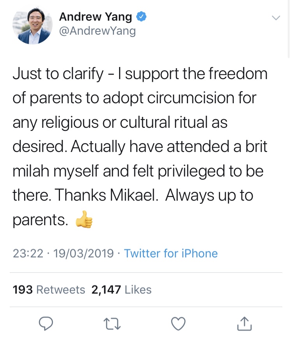Click the blue verified badge
The width and height of the screenshot is (292, 339).
click(x=141, y=17)
